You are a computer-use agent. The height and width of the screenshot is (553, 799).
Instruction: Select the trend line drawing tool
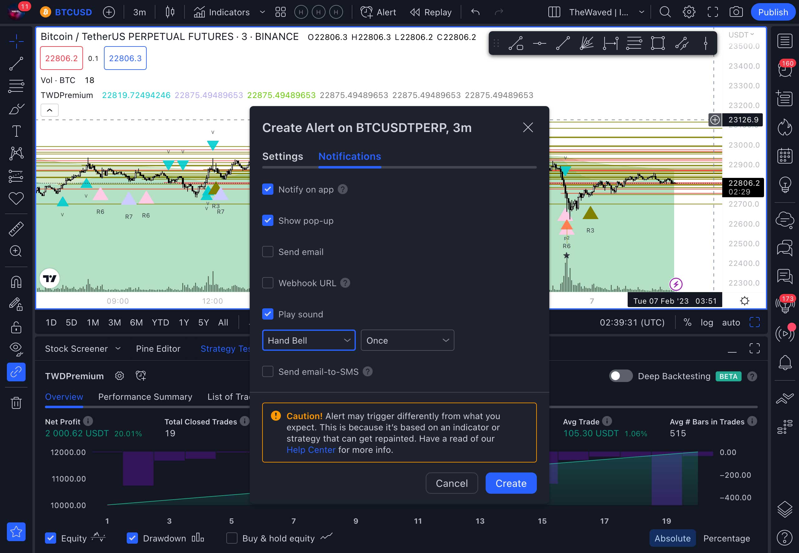point(16,64)
